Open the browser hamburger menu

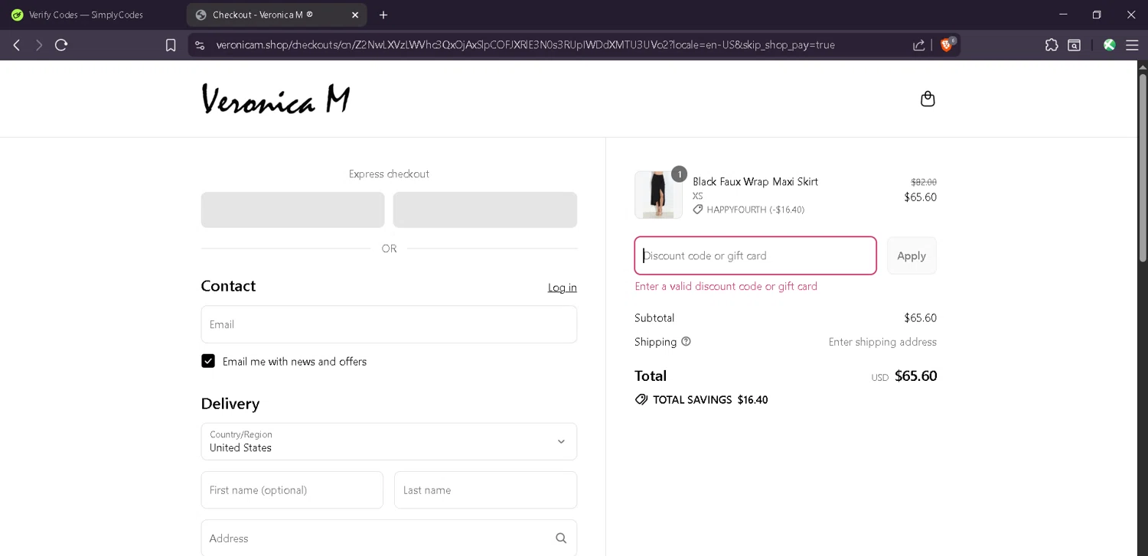click(1132, 45)
